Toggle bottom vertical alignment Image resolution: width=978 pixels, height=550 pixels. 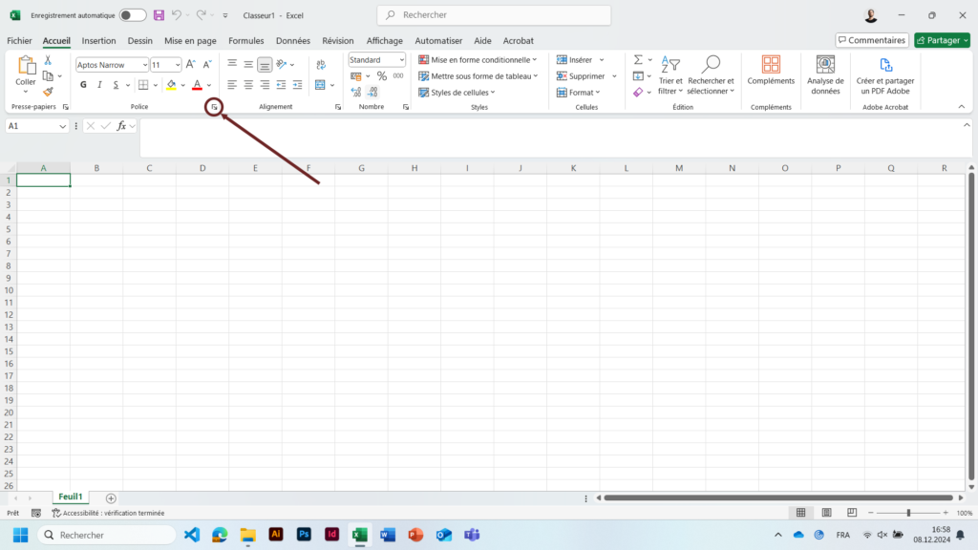(x=266, y=64)
